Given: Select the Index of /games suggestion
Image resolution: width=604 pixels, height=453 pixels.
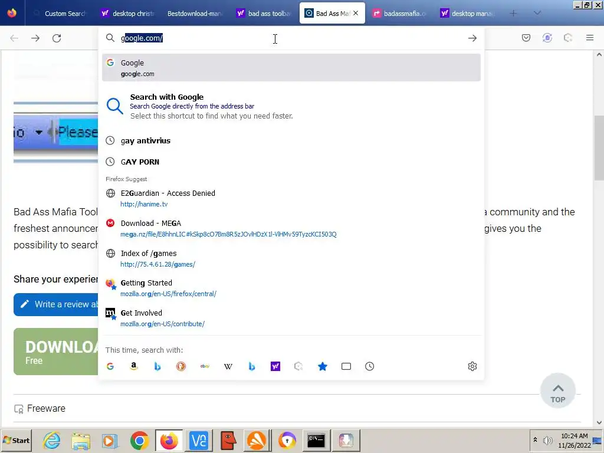Looking at the screenshot, I should pyautogui.click(x=291, y=258).
